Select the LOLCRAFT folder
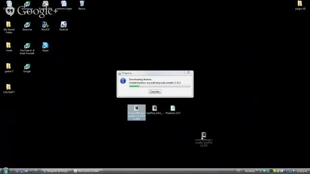The height and width of the screenshot is (174, 310). 9,88
